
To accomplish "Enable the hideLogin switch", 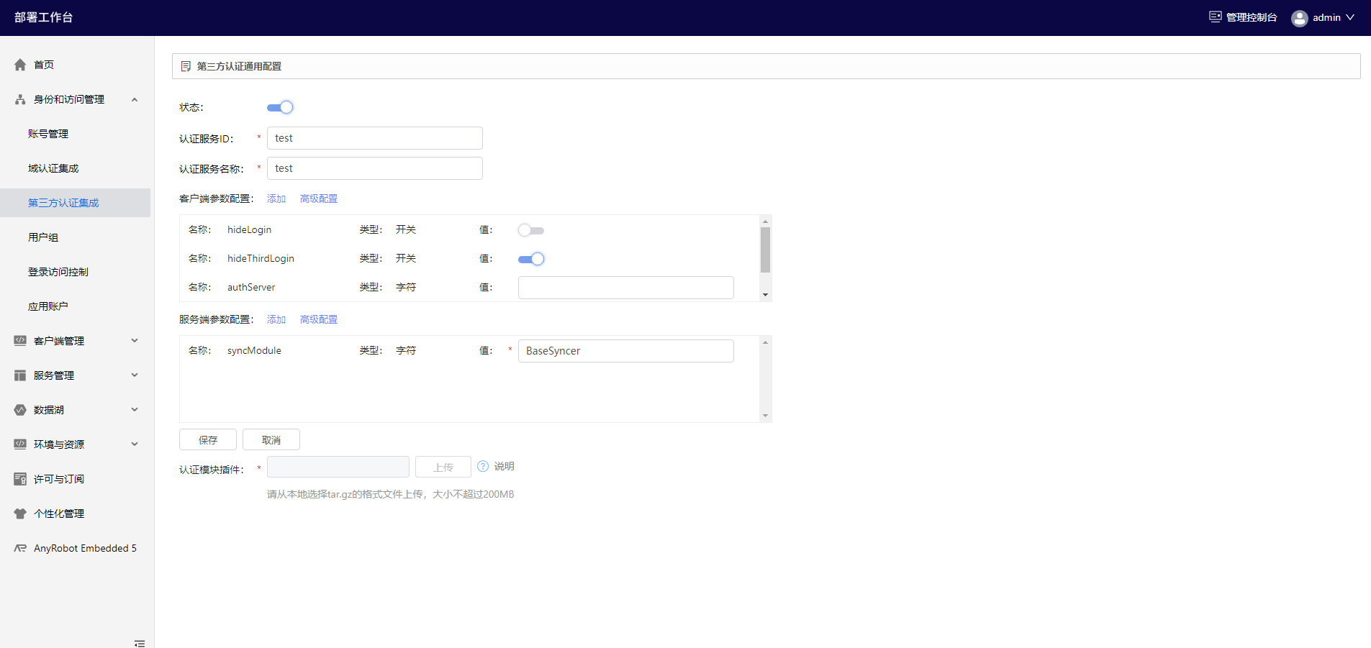I will click(x=531, y=230).
